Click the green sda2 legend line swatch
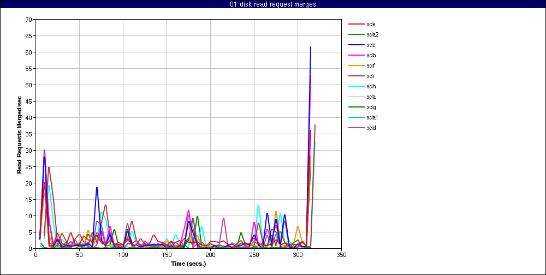 (x=355, y=34)
